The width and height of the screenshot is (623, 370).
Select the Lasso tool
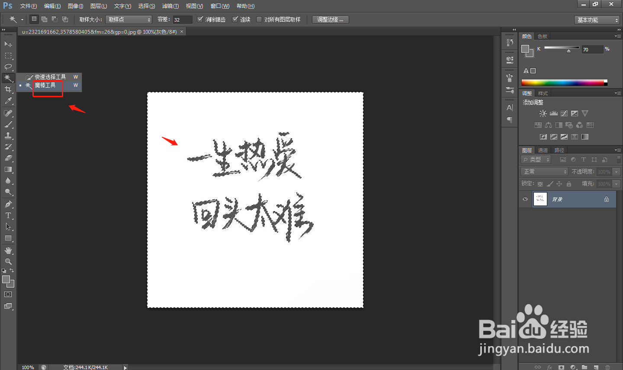(8, 66)
